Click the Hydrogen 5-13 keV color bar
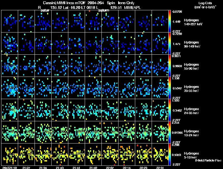This screenshot has height=169, width=223. click(x=169, y=154)
